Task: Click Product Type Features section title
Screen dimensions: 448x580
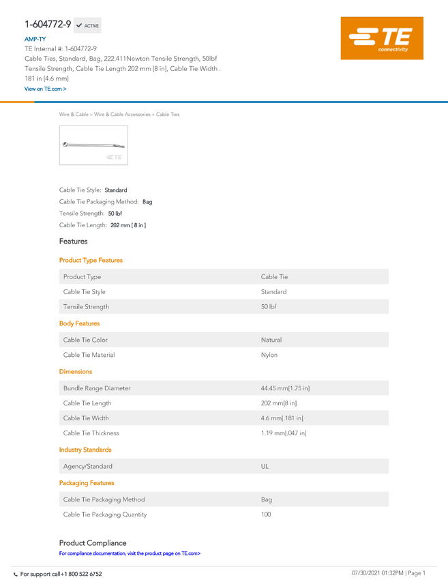Action: [91, 261]
